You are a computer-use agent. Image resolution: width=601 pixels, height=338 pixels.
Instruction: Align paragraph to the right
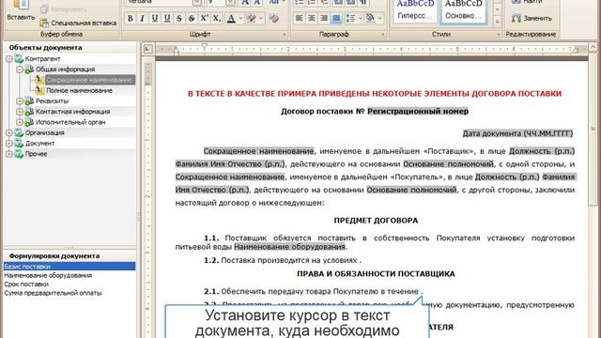[x=324, y=18]
